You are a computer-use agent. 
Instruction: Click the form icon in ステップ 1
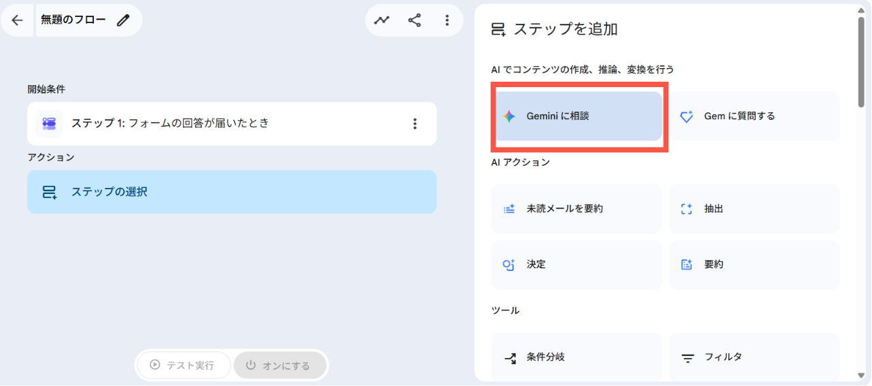click(49, 123)
